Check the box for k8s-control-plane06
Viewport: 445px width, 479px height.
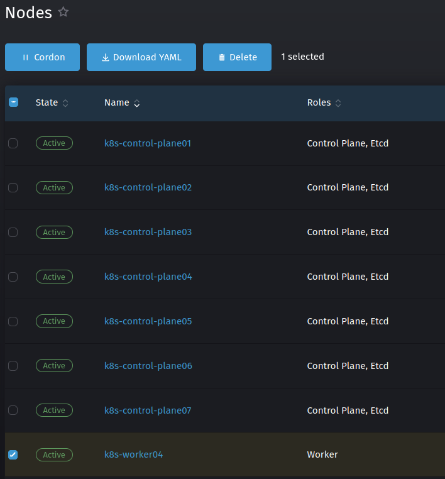click(x=13, y=366)
